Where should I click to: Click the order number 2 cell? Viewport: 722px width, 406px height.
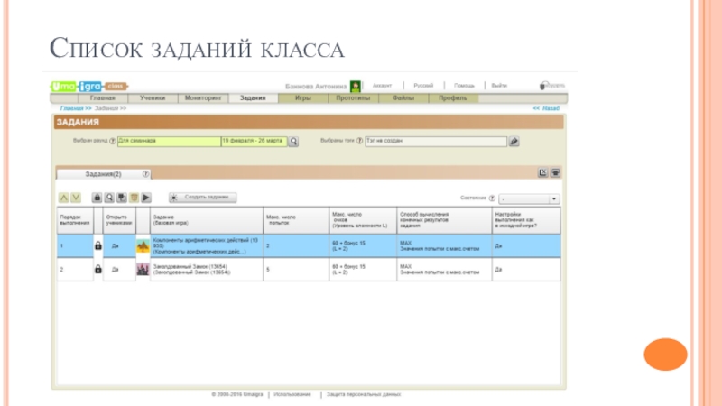click(75, 269)
